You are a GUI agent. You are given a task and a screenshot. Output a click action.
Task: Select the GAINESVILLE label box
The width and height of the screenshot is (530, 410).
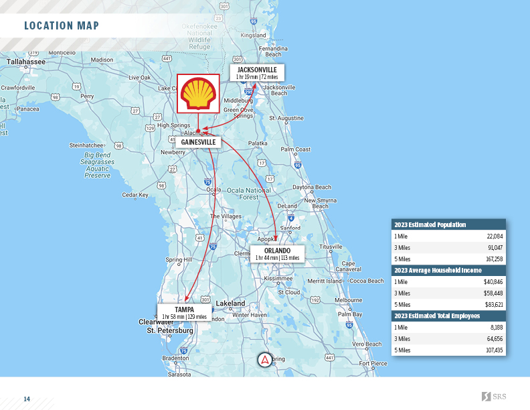click(x=198, y=142)
